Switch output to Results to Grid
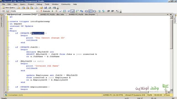This screenshot has width=177, height=99. (x=90, y=11)
